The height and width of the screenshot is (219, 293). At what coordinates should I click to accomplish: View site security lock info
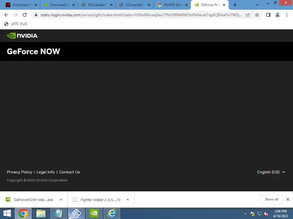(x=36, y=15)
